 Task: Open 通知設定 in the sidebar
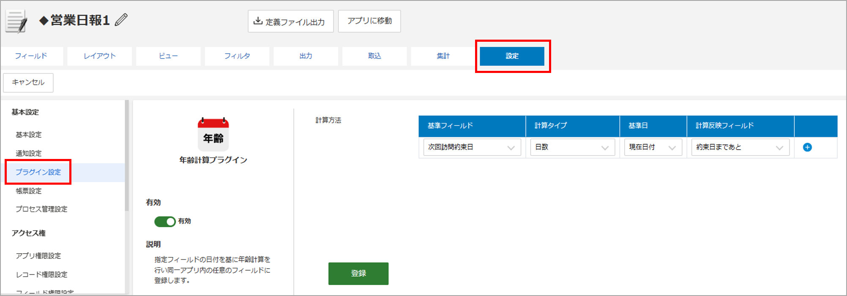(29, 153)
